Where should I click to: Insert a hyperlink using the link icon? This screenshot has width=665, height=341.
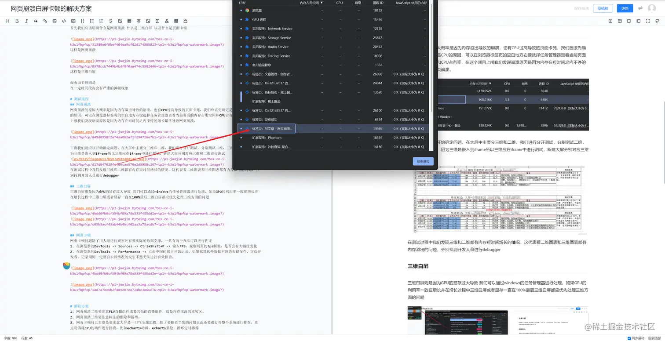pos(45,21)
